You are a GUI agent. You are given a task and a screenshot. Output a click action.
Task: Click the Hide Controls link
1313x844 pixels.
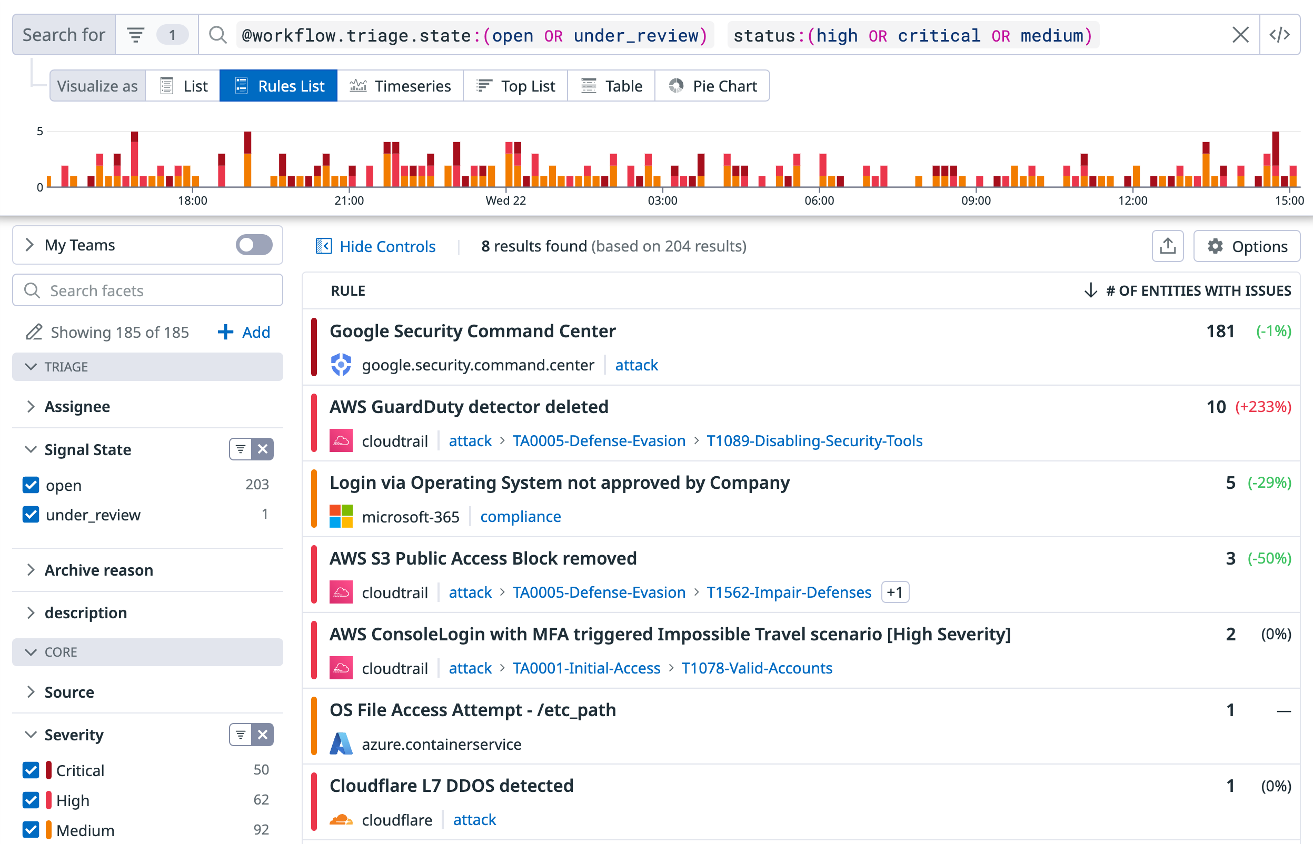(x=376, y=246)
